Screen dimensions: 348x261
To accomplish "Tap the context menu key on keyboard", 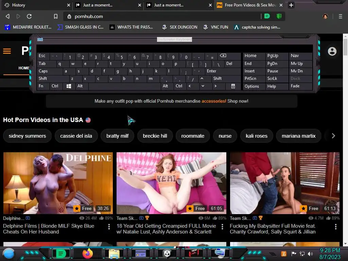I will (x=233, y=86).
